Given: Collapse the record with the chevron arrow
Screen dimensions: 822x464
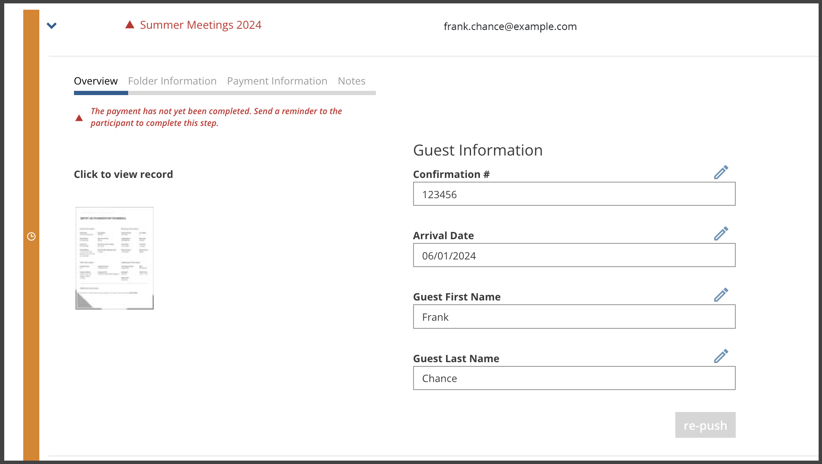Looking at the screenshot, I should coord(52,26).
